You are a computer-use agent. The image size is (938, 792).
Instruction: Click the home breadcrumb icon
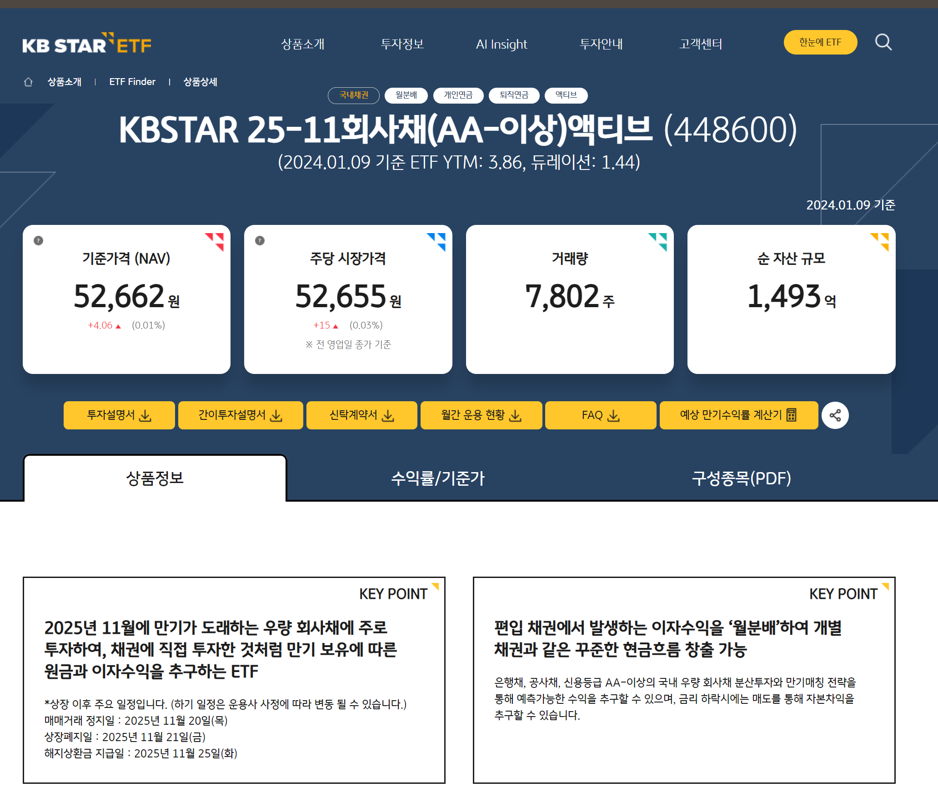click(x=28, y=82)
